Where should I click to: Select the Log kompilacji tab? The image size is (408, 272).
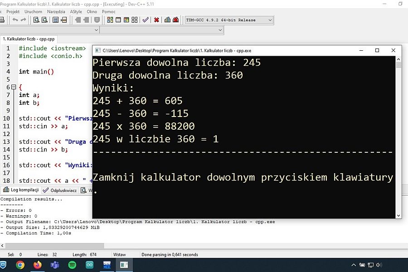click(x=21, y=190)
